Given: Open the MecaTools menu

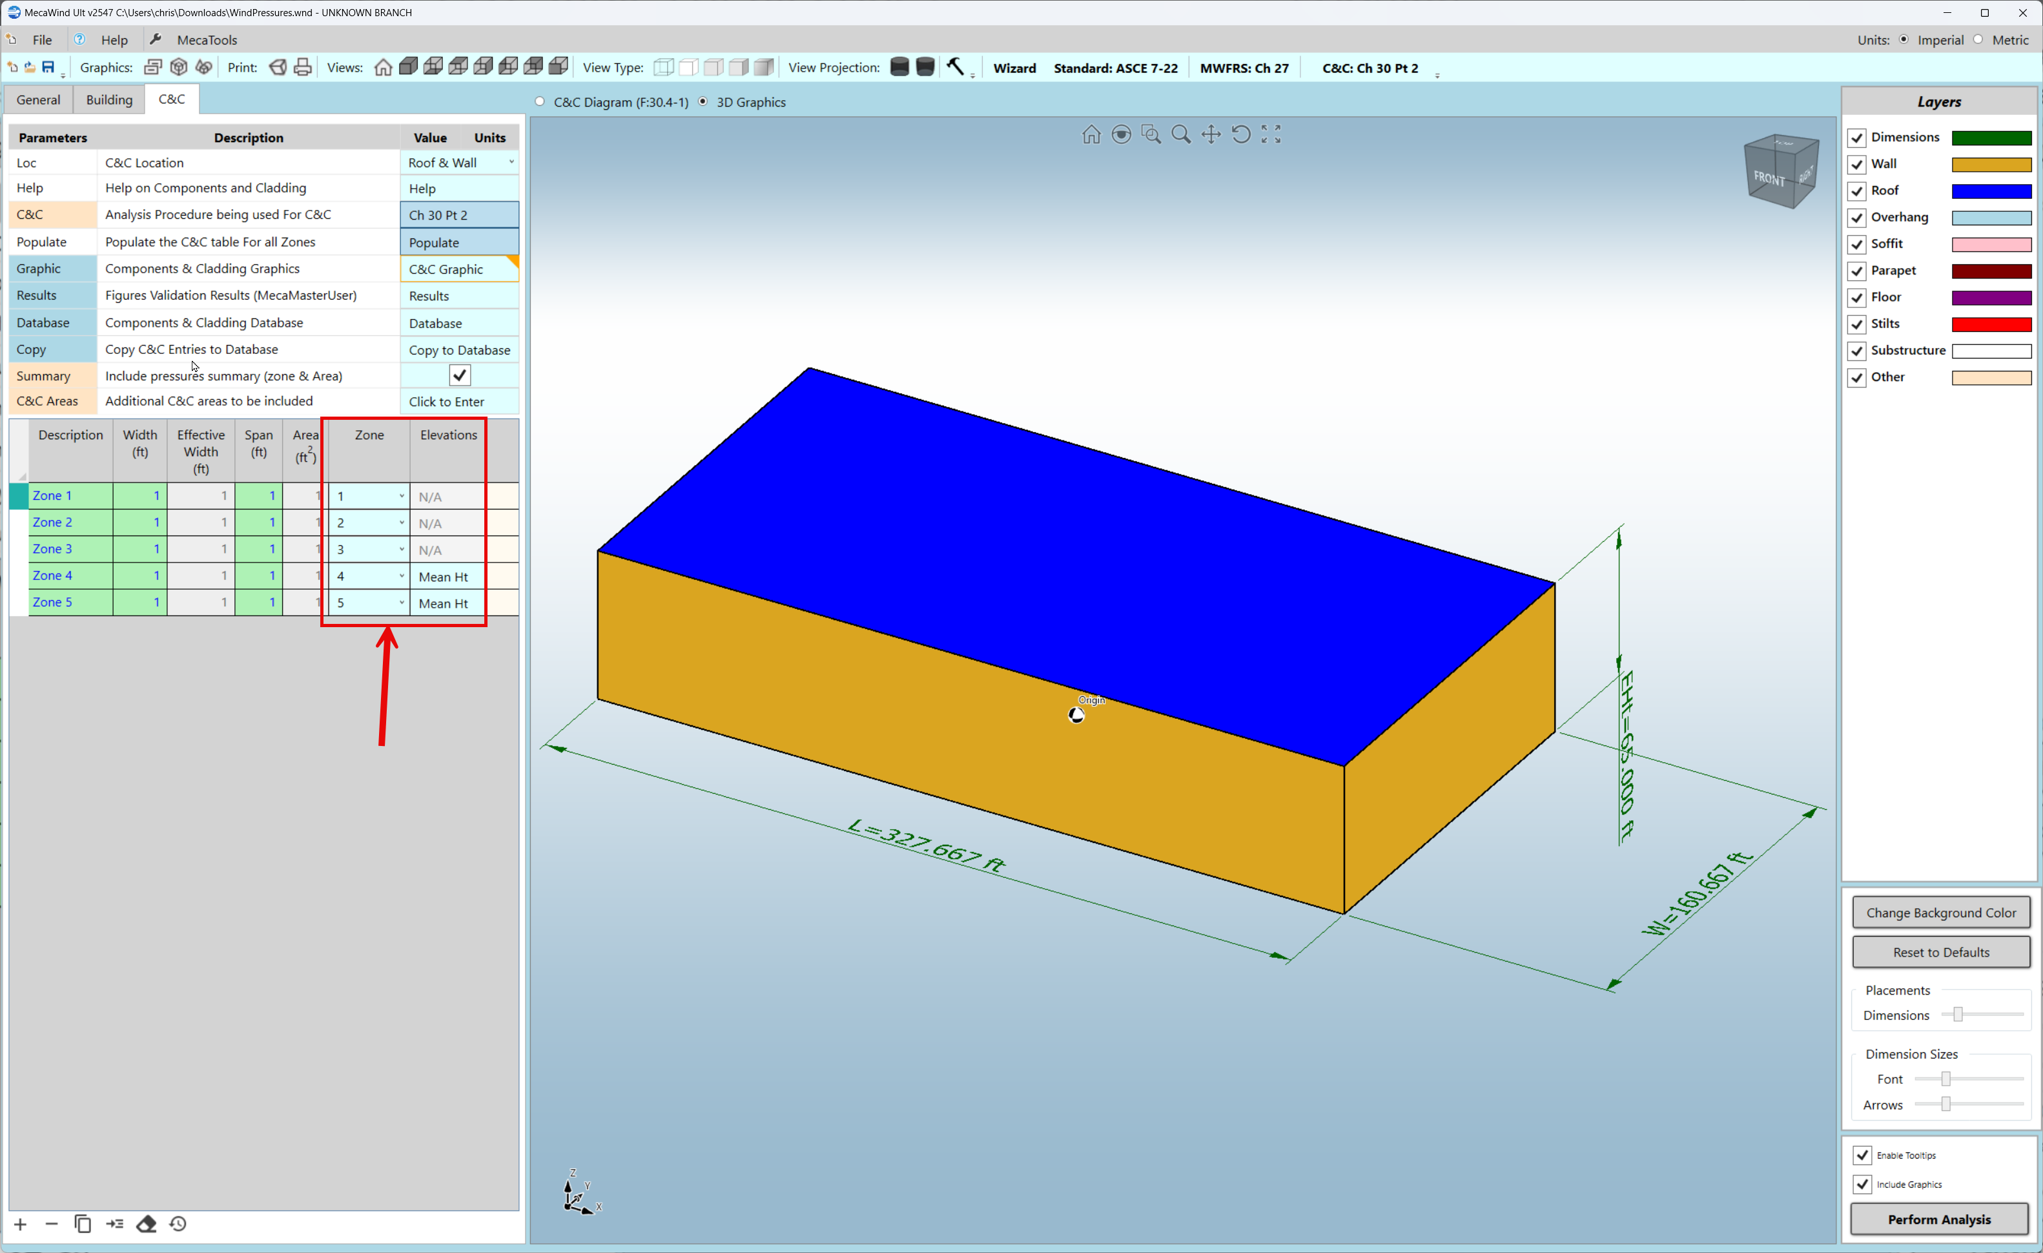Looking at the screenshot, I should click(207, 40).
